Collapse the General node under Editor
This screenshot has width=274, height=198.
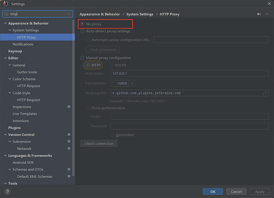10,65
